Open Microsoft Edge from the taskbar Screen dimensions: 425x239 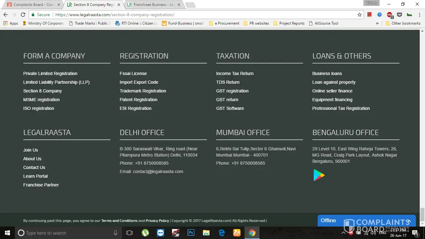click(222, 233)
